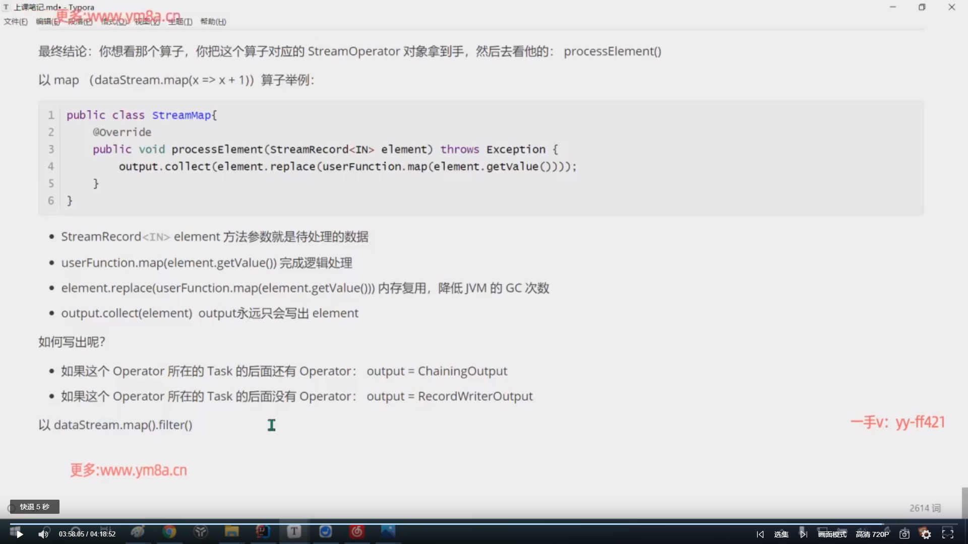Viewport: 968px width, 544px height.
Task: Open the 文件(F) menu
Action: (16, 22)
